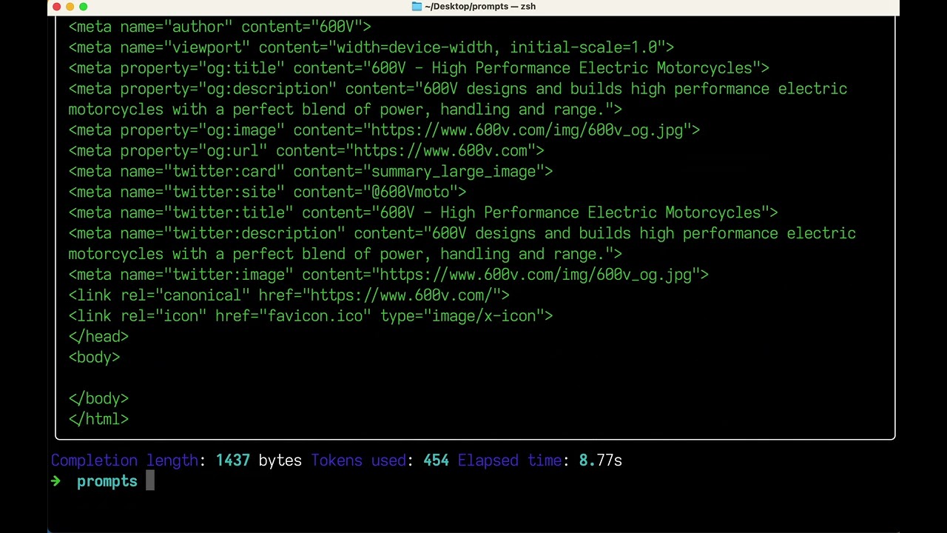This screenshot has width=947, height=533.
Task: Click the folder icon in the title bar
Action: coord(417,7)
